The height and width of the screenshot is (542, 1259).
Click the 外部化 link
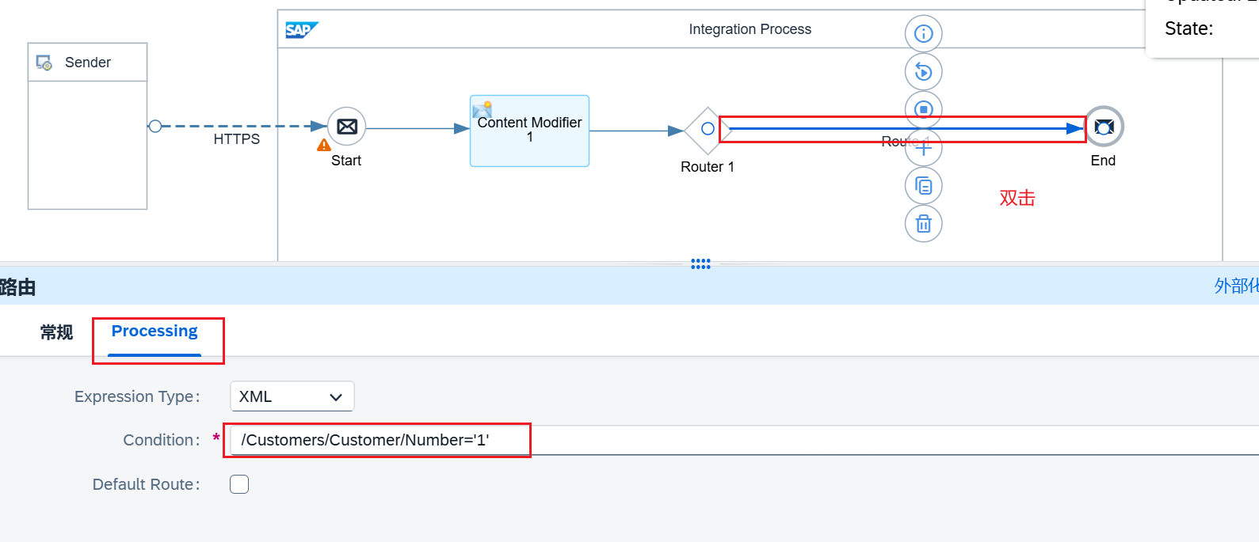1235,286
